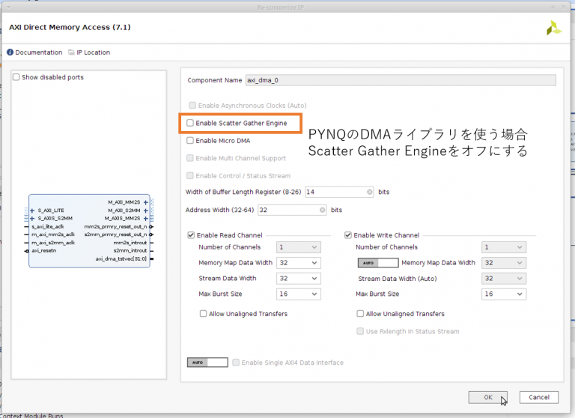Expand Write Channel Max Burst Size dropdown

pos(503,294)
